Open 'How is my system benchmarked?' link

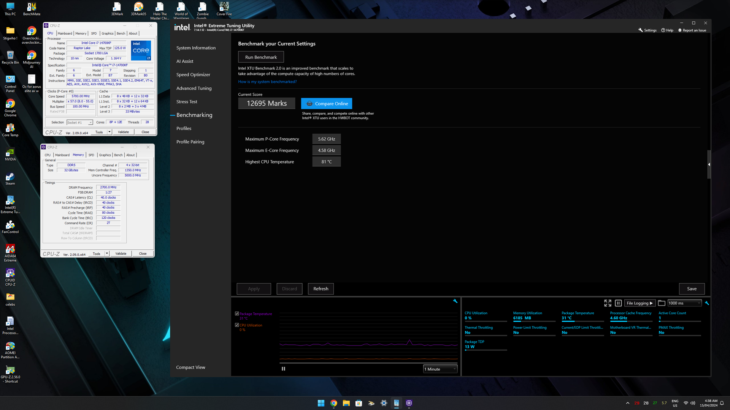(267, 82)
